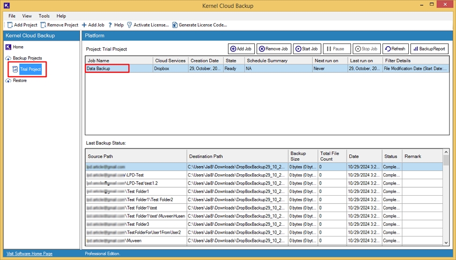Image resolution: width=456 pixels, height=260 pixels.
Task: Click the Schedule Summary column header
Action: (278, 61)
